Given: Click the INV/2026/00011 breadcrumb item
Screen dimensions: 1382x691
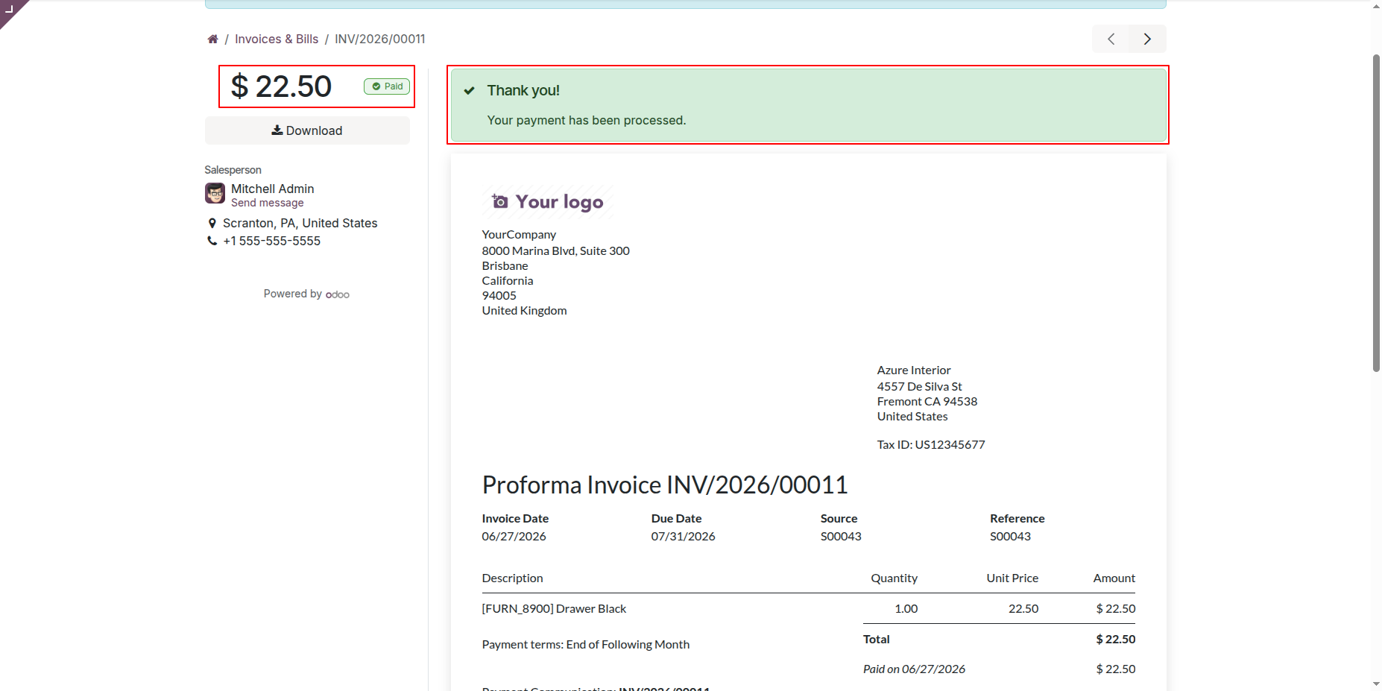Looking at the screenshot, I should [x=380, y=39].
